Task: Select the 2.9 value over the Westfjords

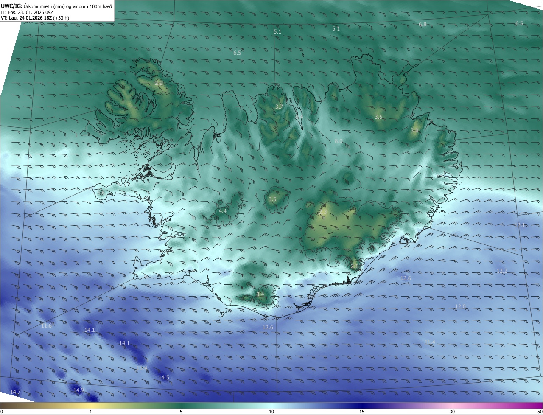Action: pos(159,82)
